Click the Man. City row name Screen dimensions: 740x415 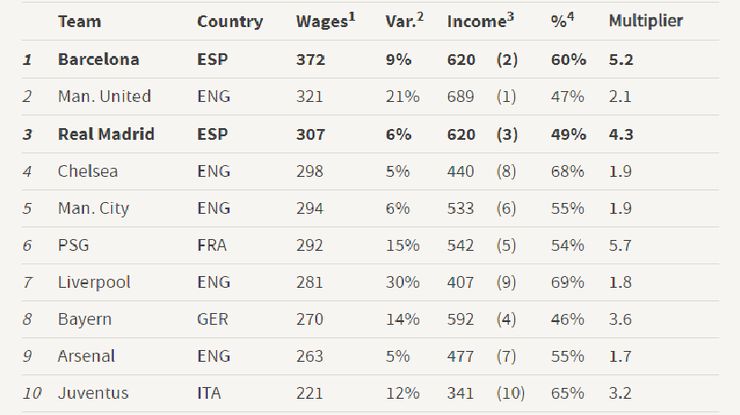point(93,208)
